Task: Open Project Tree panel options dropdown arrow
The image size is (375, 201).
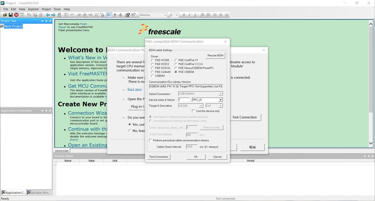Action: pyautogui.click(x=42, y=21)
